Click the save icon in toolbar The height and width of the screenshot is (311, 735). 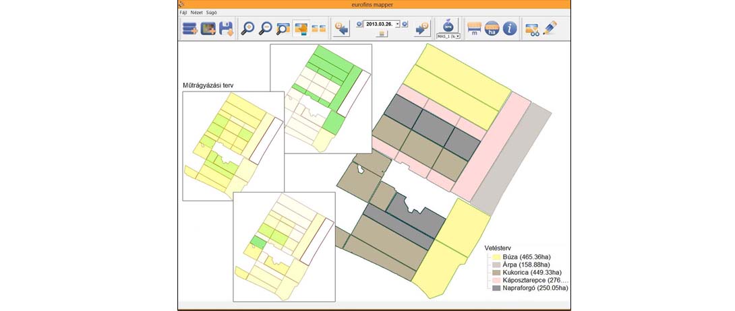pyautogui.click(x=226, y=28)
